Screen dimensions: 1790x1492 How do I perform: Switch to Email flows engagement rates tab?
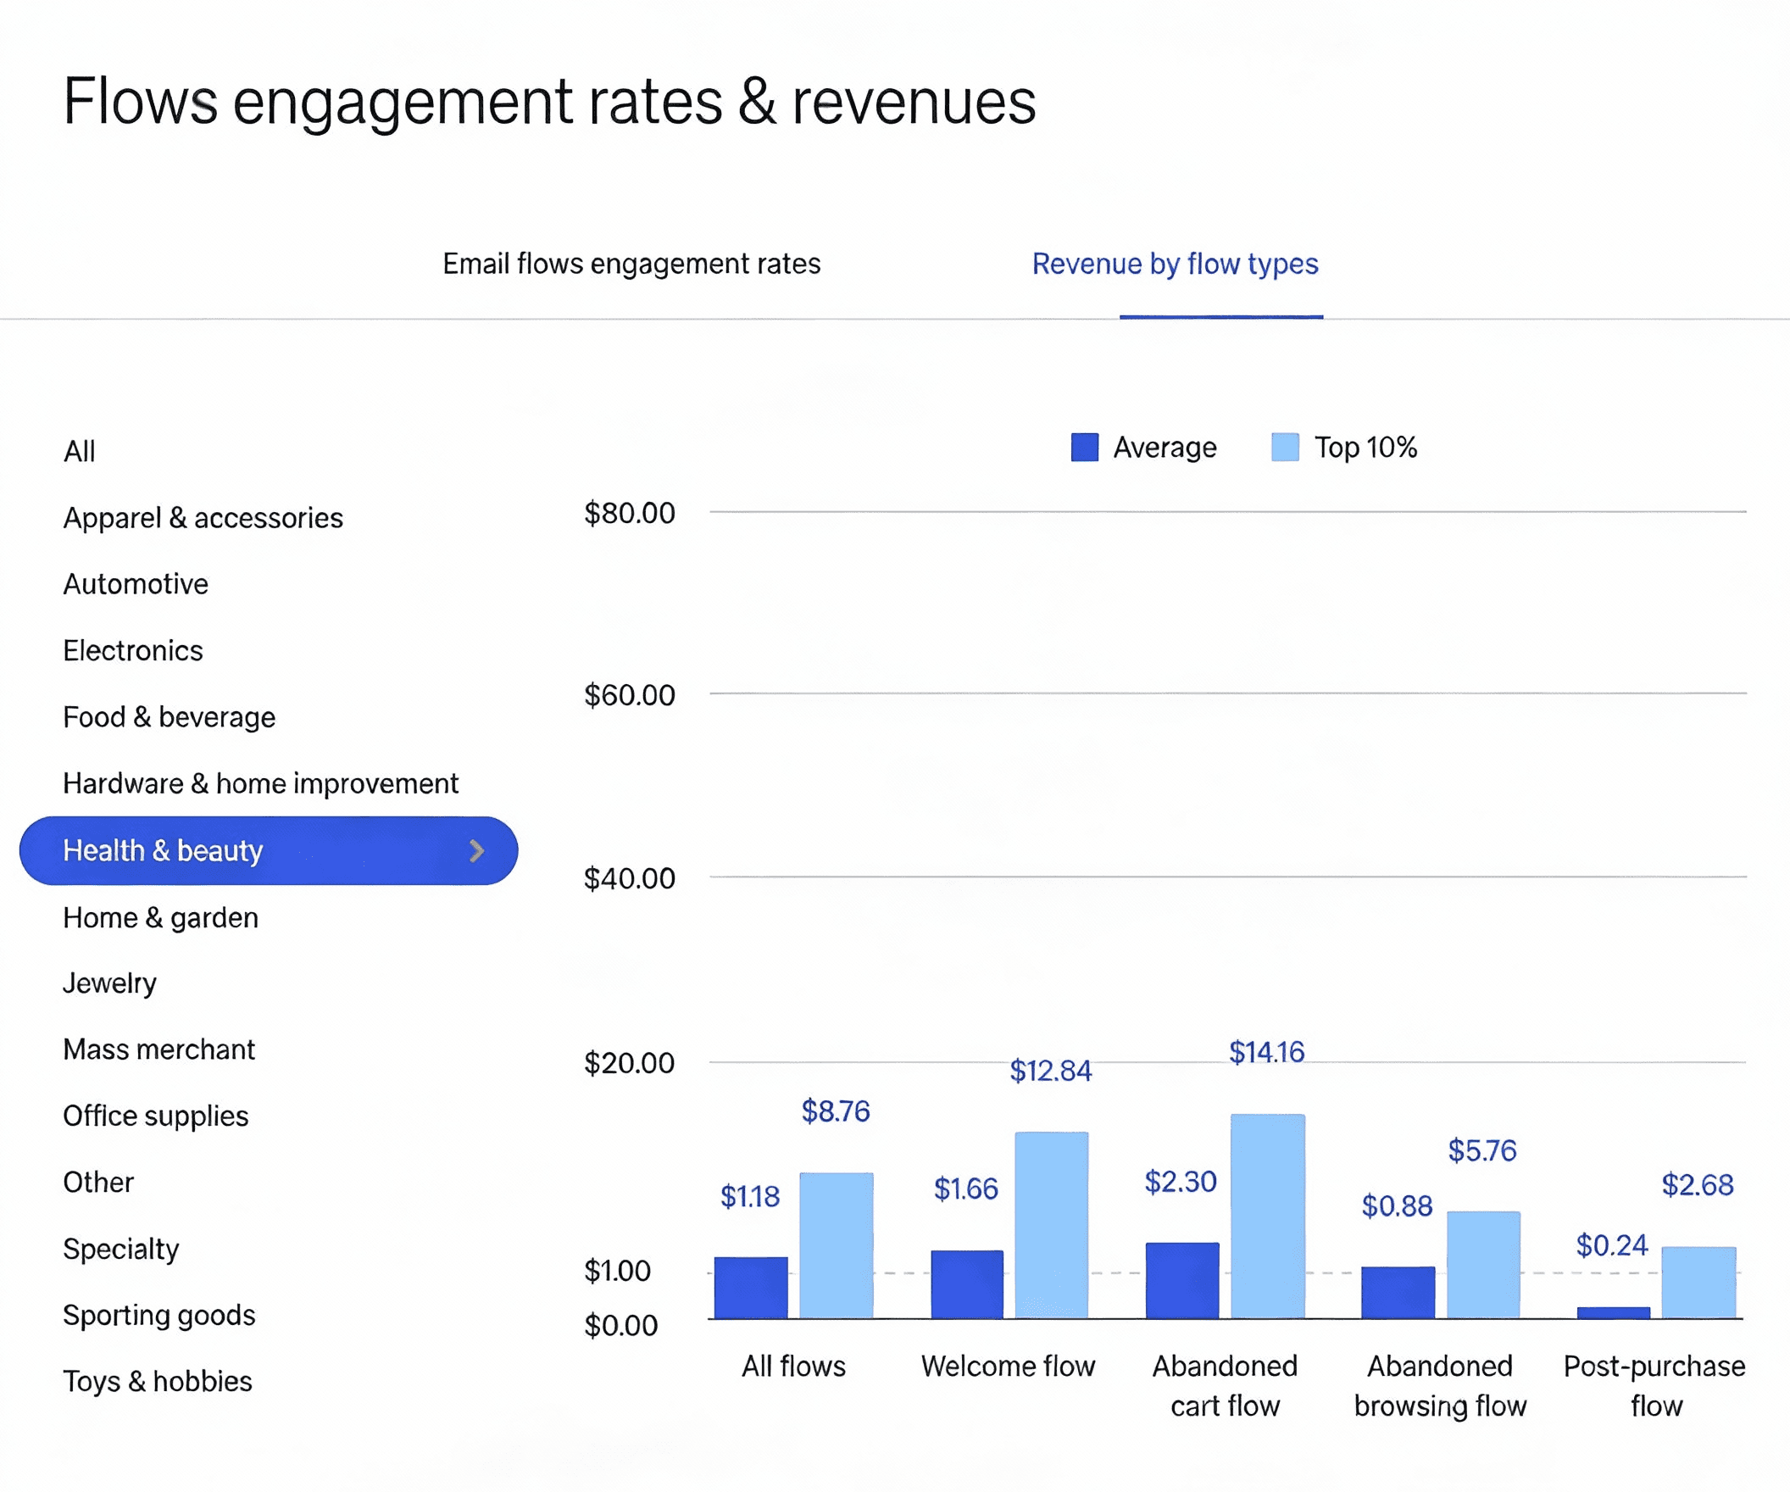point(631,264)
